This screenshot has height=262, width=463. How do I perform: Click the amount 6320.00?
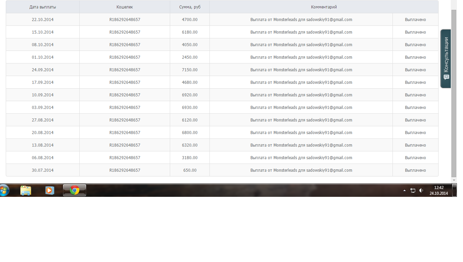tap(190, 145)
